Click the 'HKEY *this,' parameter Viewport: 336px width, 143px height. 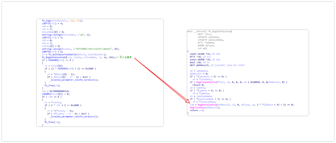[204, 34]
